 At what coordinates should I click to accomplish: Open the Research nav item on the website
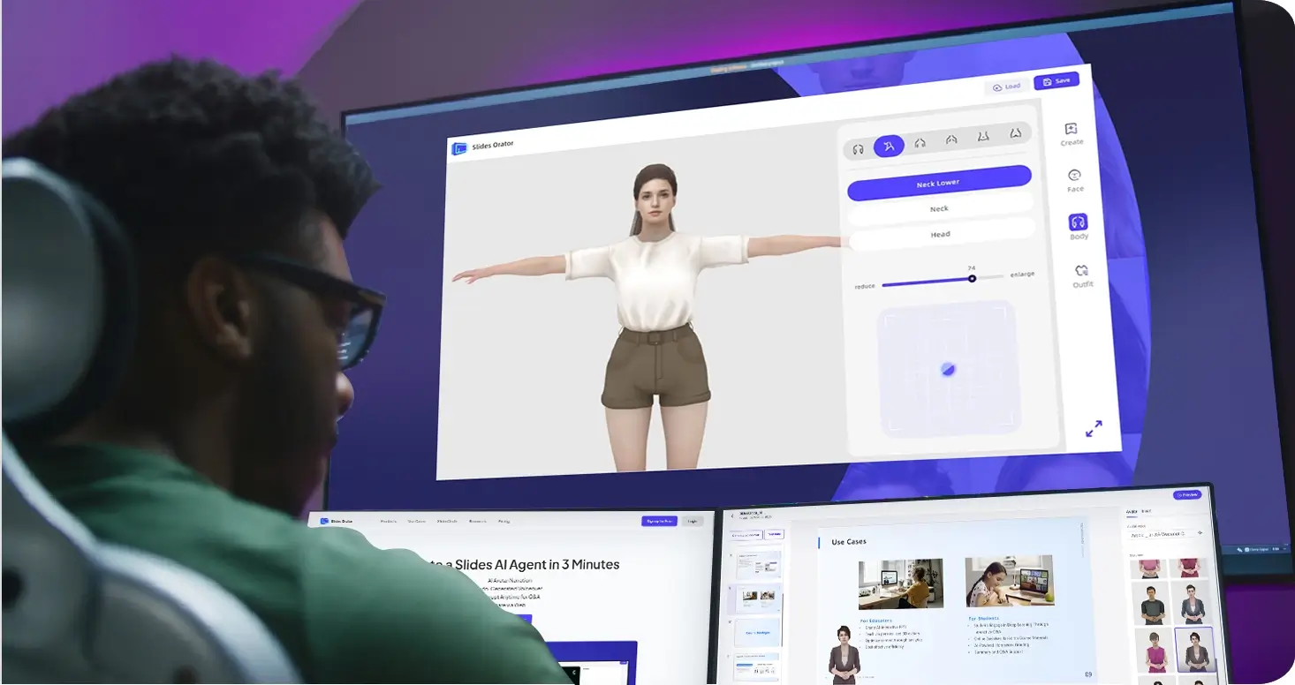[x=478, y=522]
